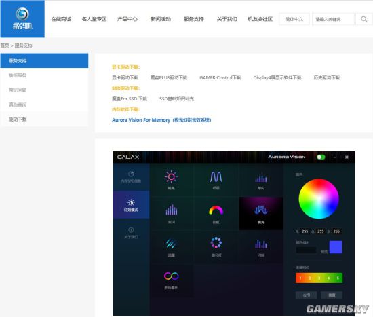Open the 产品中心 navigation menu
This screenshot has height=317, width=373.
pyautogui.click(x=127, y=19)
